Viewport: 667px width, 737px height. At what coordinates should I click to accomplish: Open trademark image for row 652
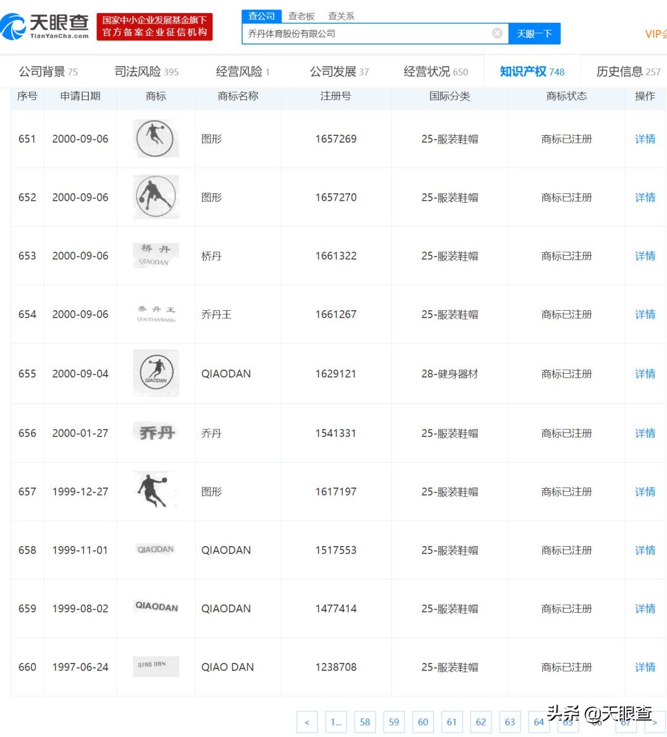tap(156, 197)
